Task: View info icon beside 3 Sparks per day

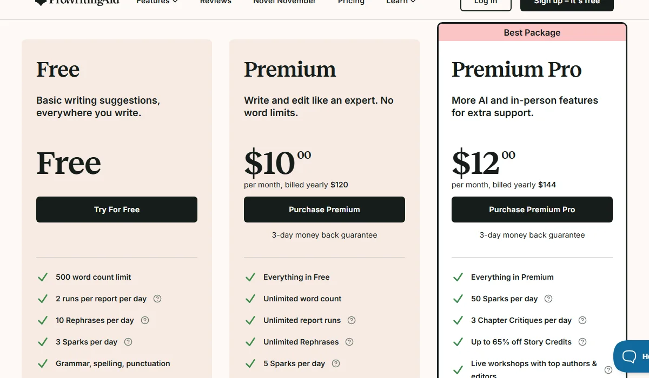Action: pos(128,341)
